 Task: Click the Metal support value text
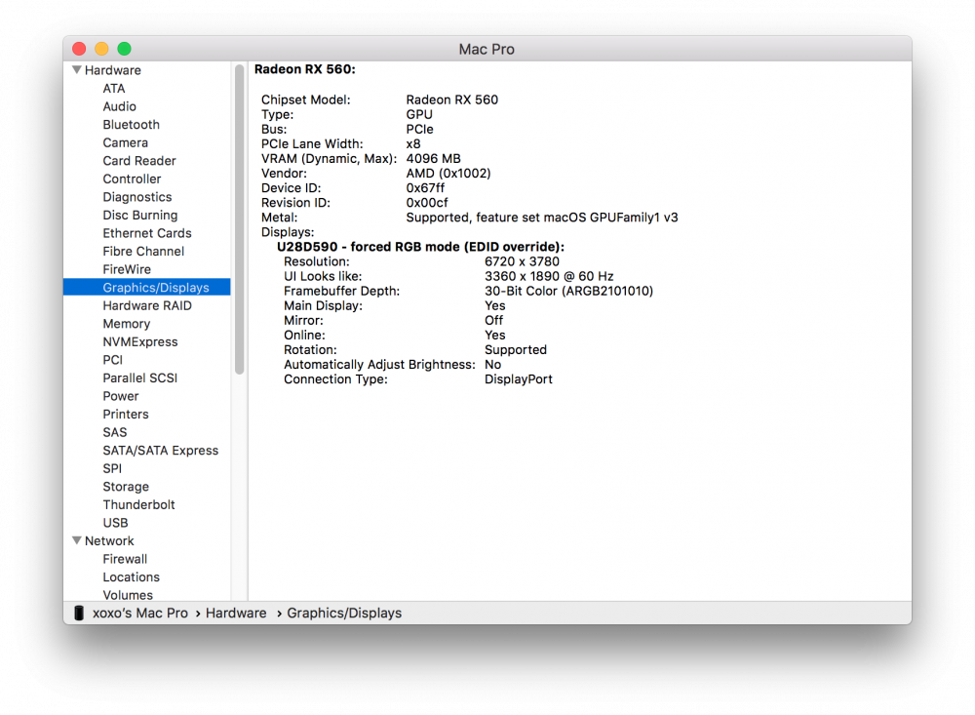tap(542, 218)
